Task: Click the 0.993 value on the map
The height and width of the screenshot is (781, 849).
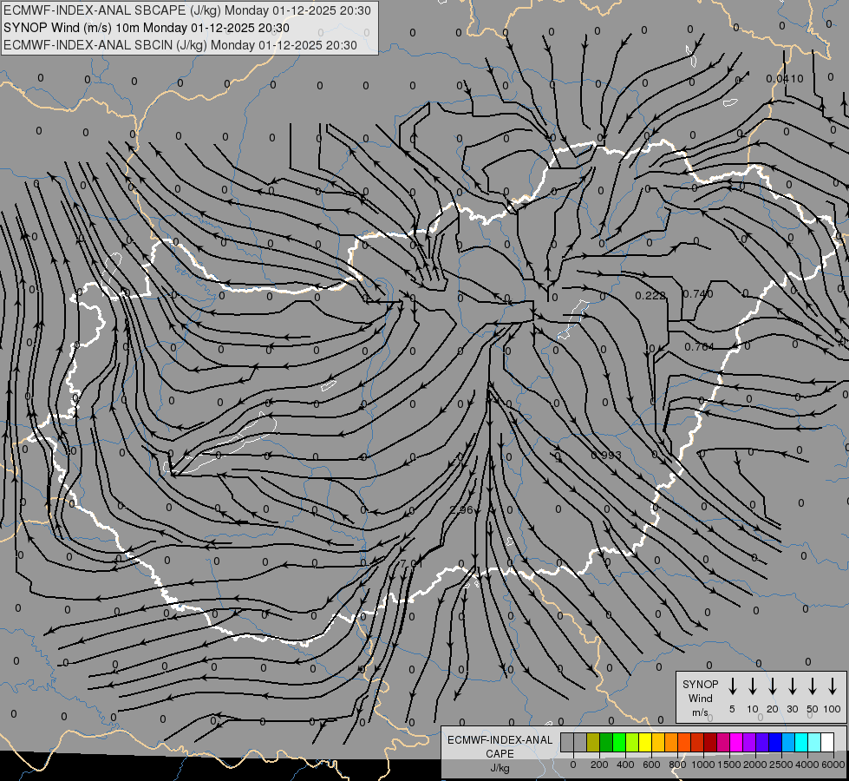Action: 606,455
